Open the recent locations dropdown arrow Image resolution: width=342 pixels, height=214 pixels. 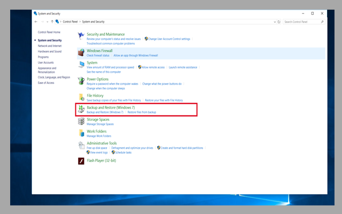pos(47,22)
